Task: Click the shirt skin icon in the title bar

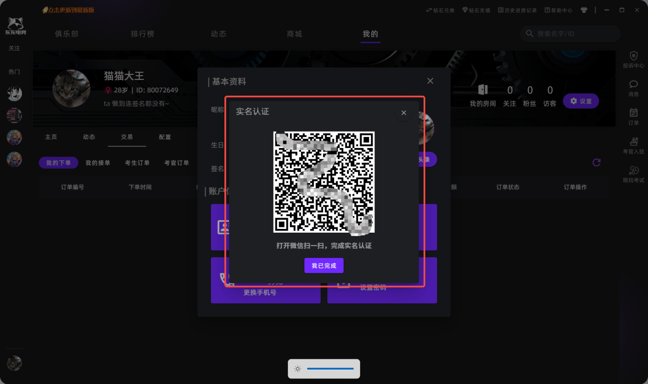Action: (584, 10)
